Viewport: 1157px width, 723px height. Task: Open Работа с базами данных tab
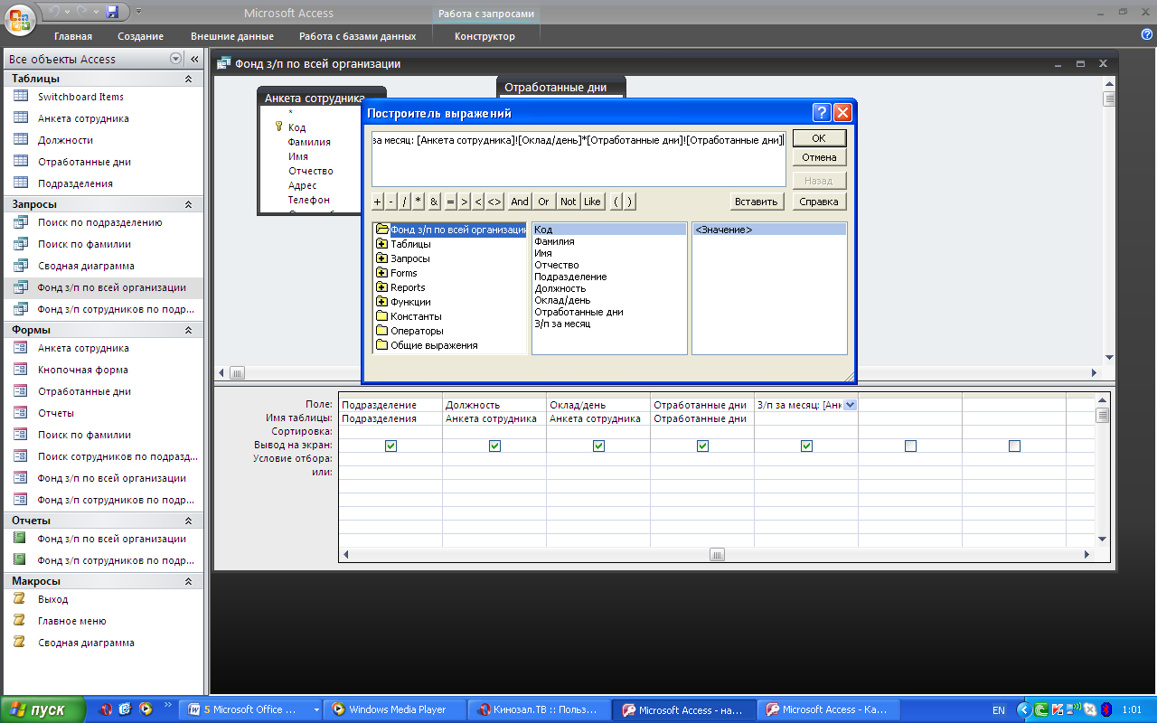pyautogui.click(x=358, y=36)
